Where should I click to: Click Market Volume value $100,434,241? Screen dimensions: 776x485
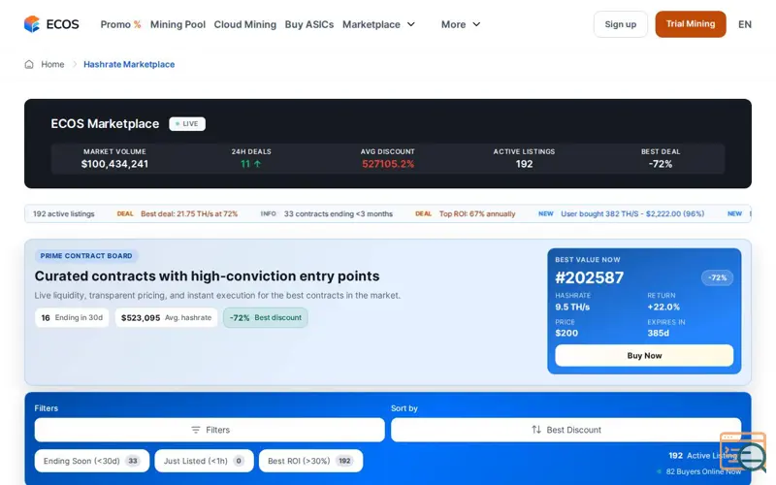[114, 164]
